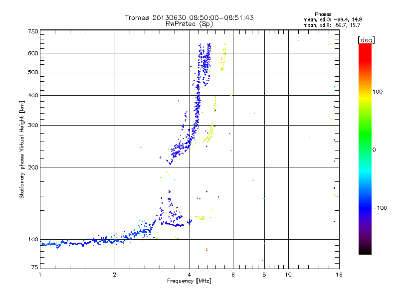Click the x-axis label '6'
The image size is (399, 299).
233,275
